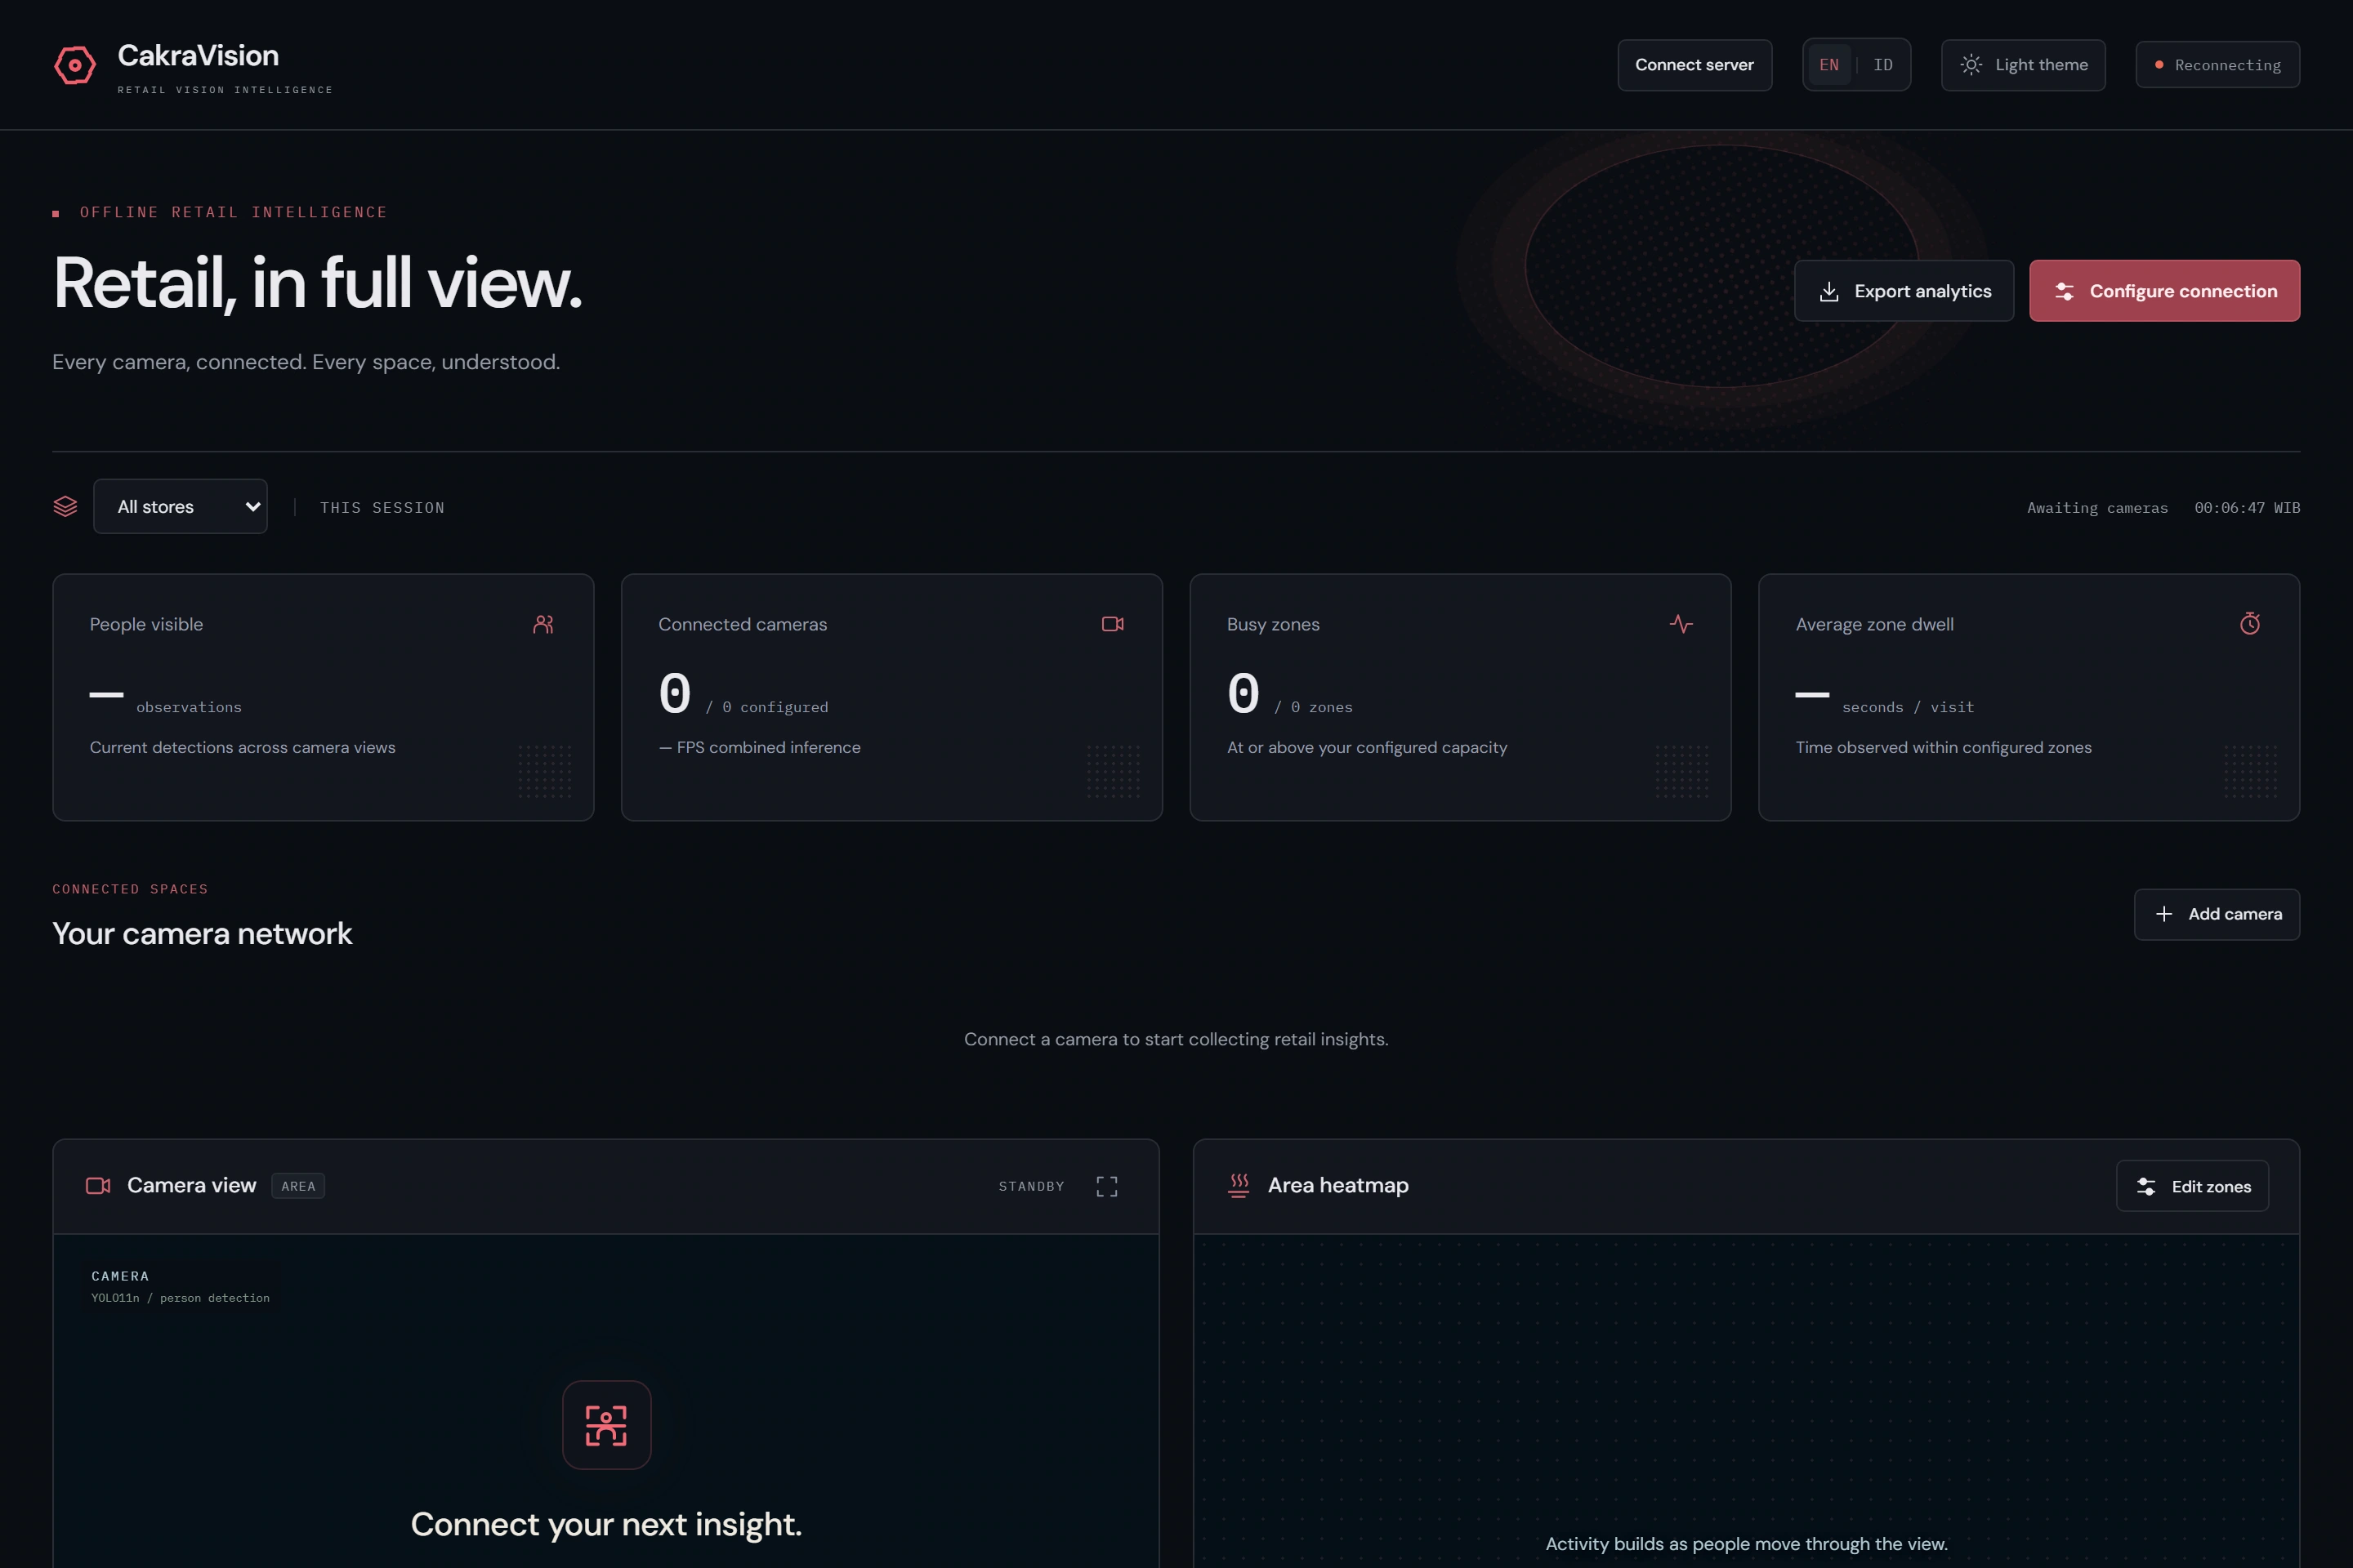Viewport: 2353px width, 1568px height.
Task: Click the Connect server button
Action: tap(1694, 65)
